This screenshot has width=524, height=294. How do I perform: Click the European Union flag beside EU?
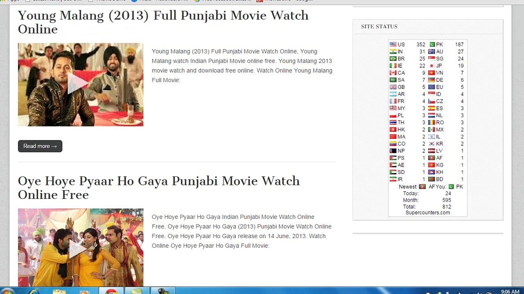pos(431,87)
